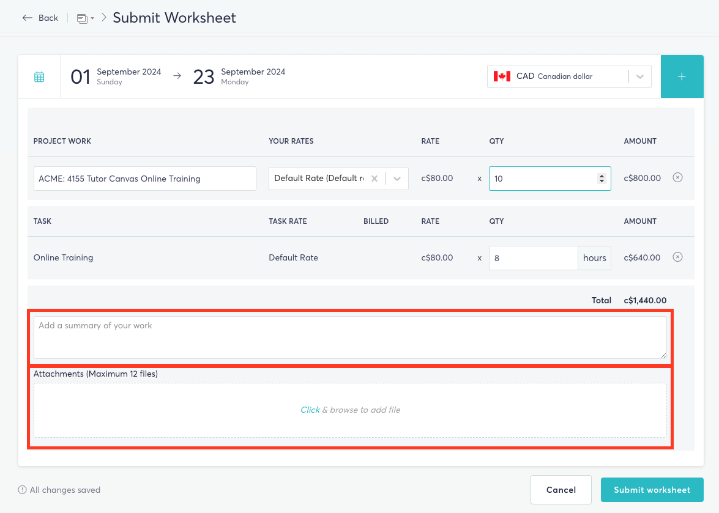Select the task quantity field showing 8
719x513 pixels.
[532, 257]
